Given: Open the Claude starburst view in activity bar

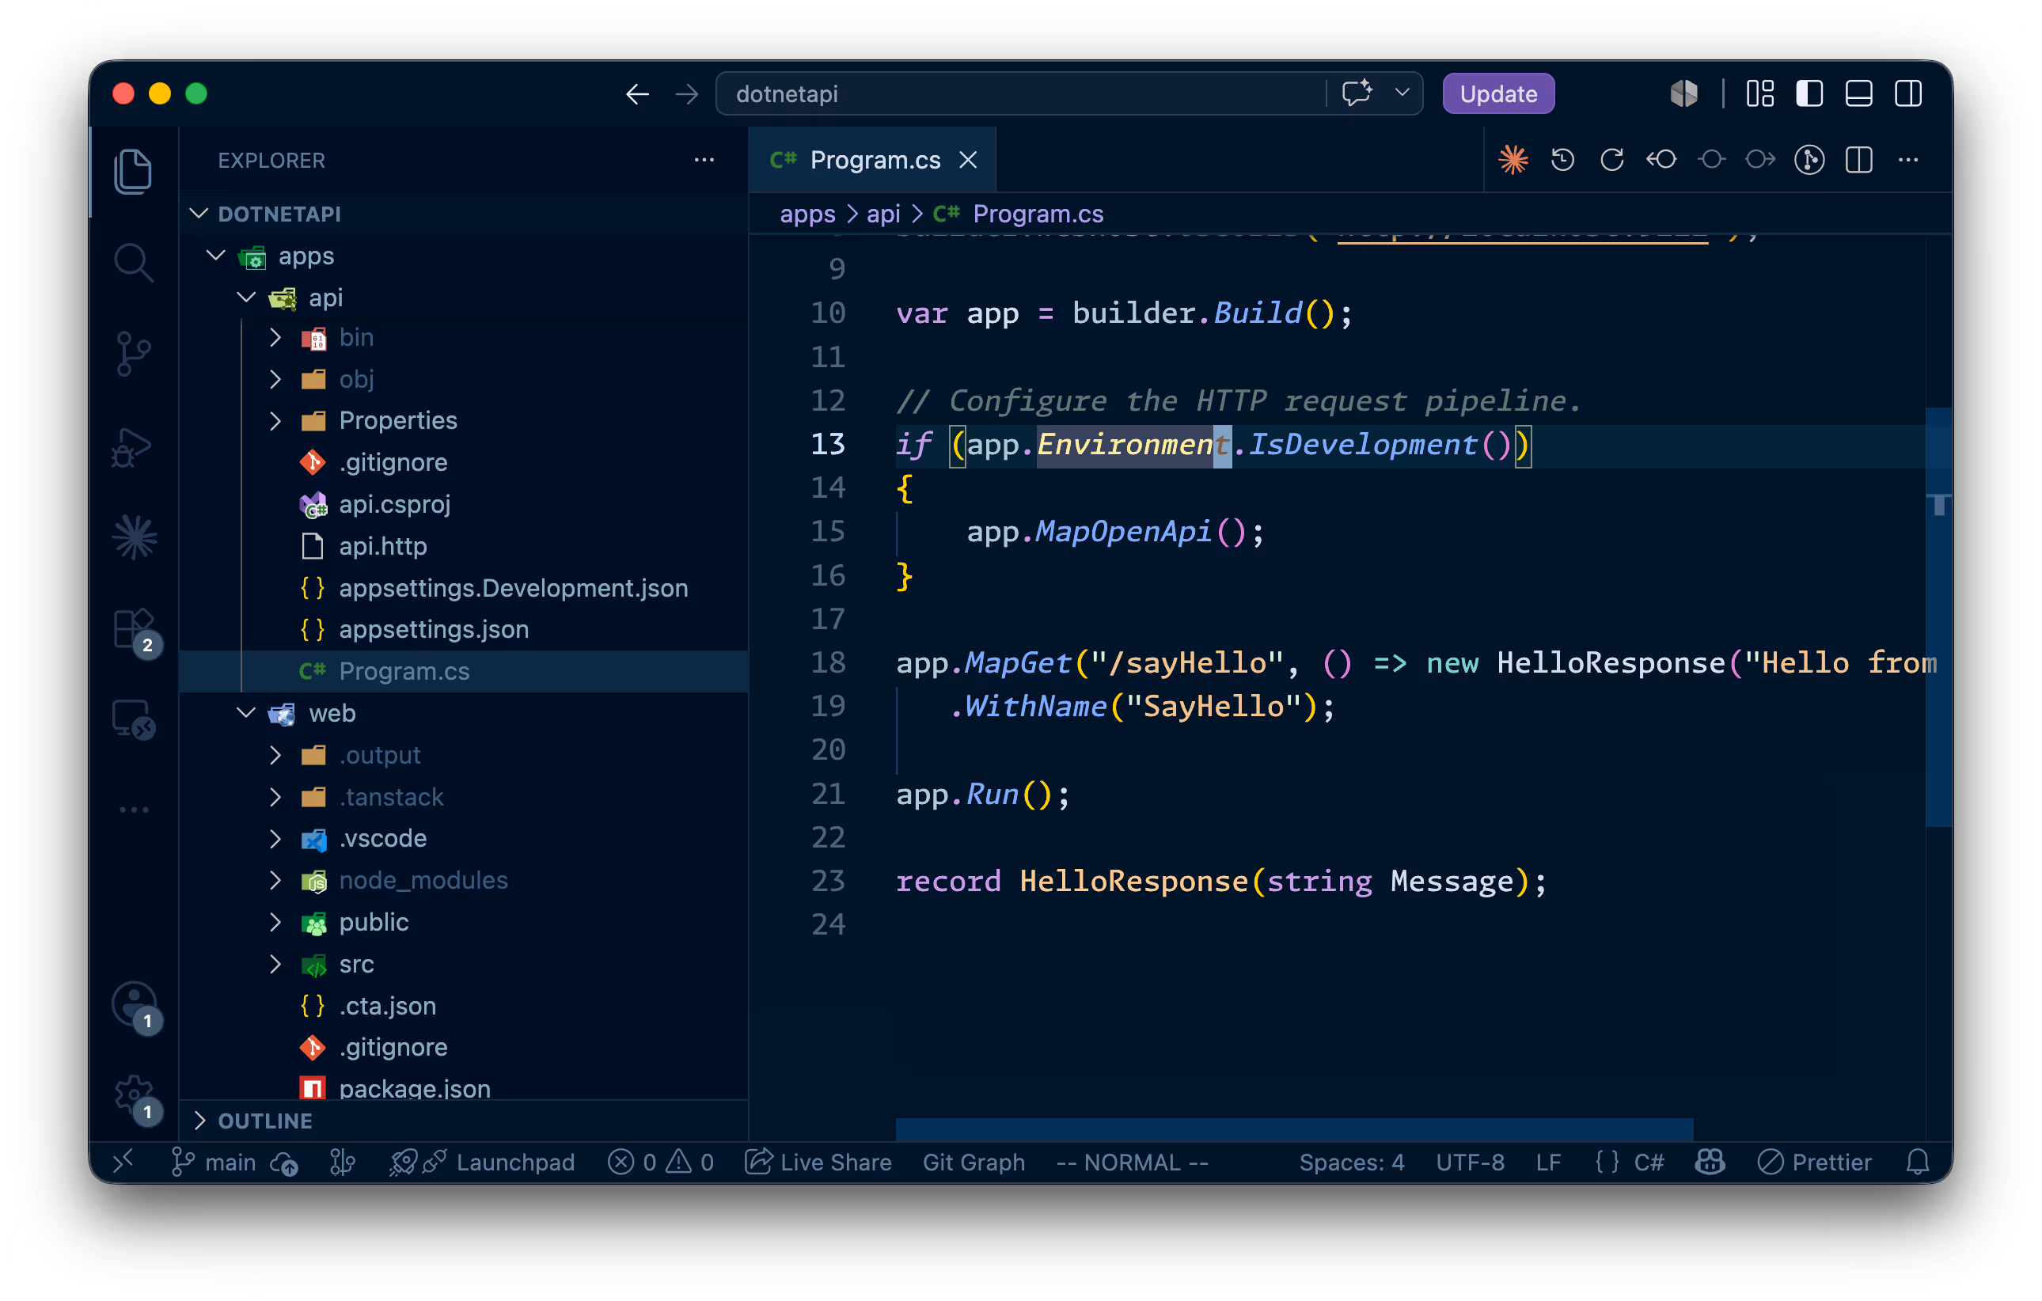Looking at the screenshot, I should pyautogui.click(x=133, y=537).
